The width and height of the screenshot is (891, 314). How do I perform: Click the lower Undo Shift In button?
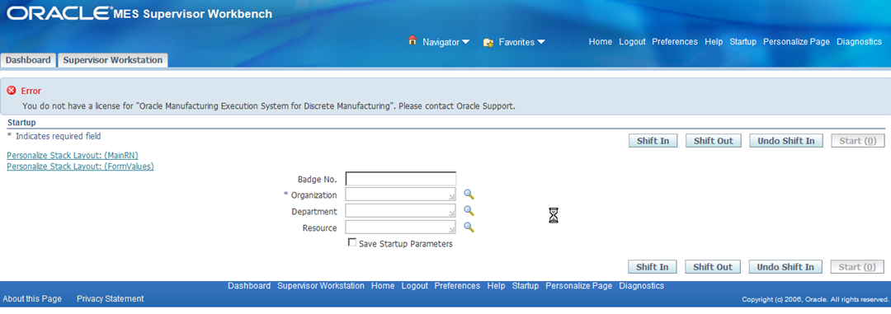pos(786,267)
